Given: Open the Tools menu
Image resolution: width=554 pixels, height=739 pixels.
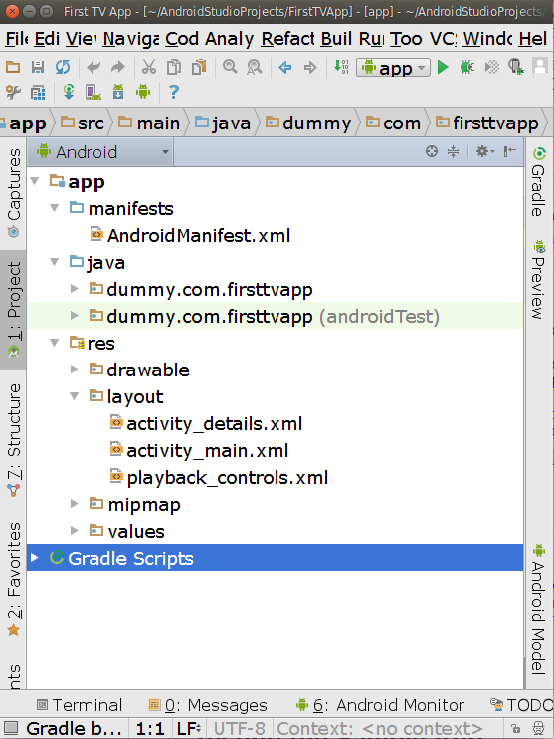Looking at the screenshot, I should point(406,39).
